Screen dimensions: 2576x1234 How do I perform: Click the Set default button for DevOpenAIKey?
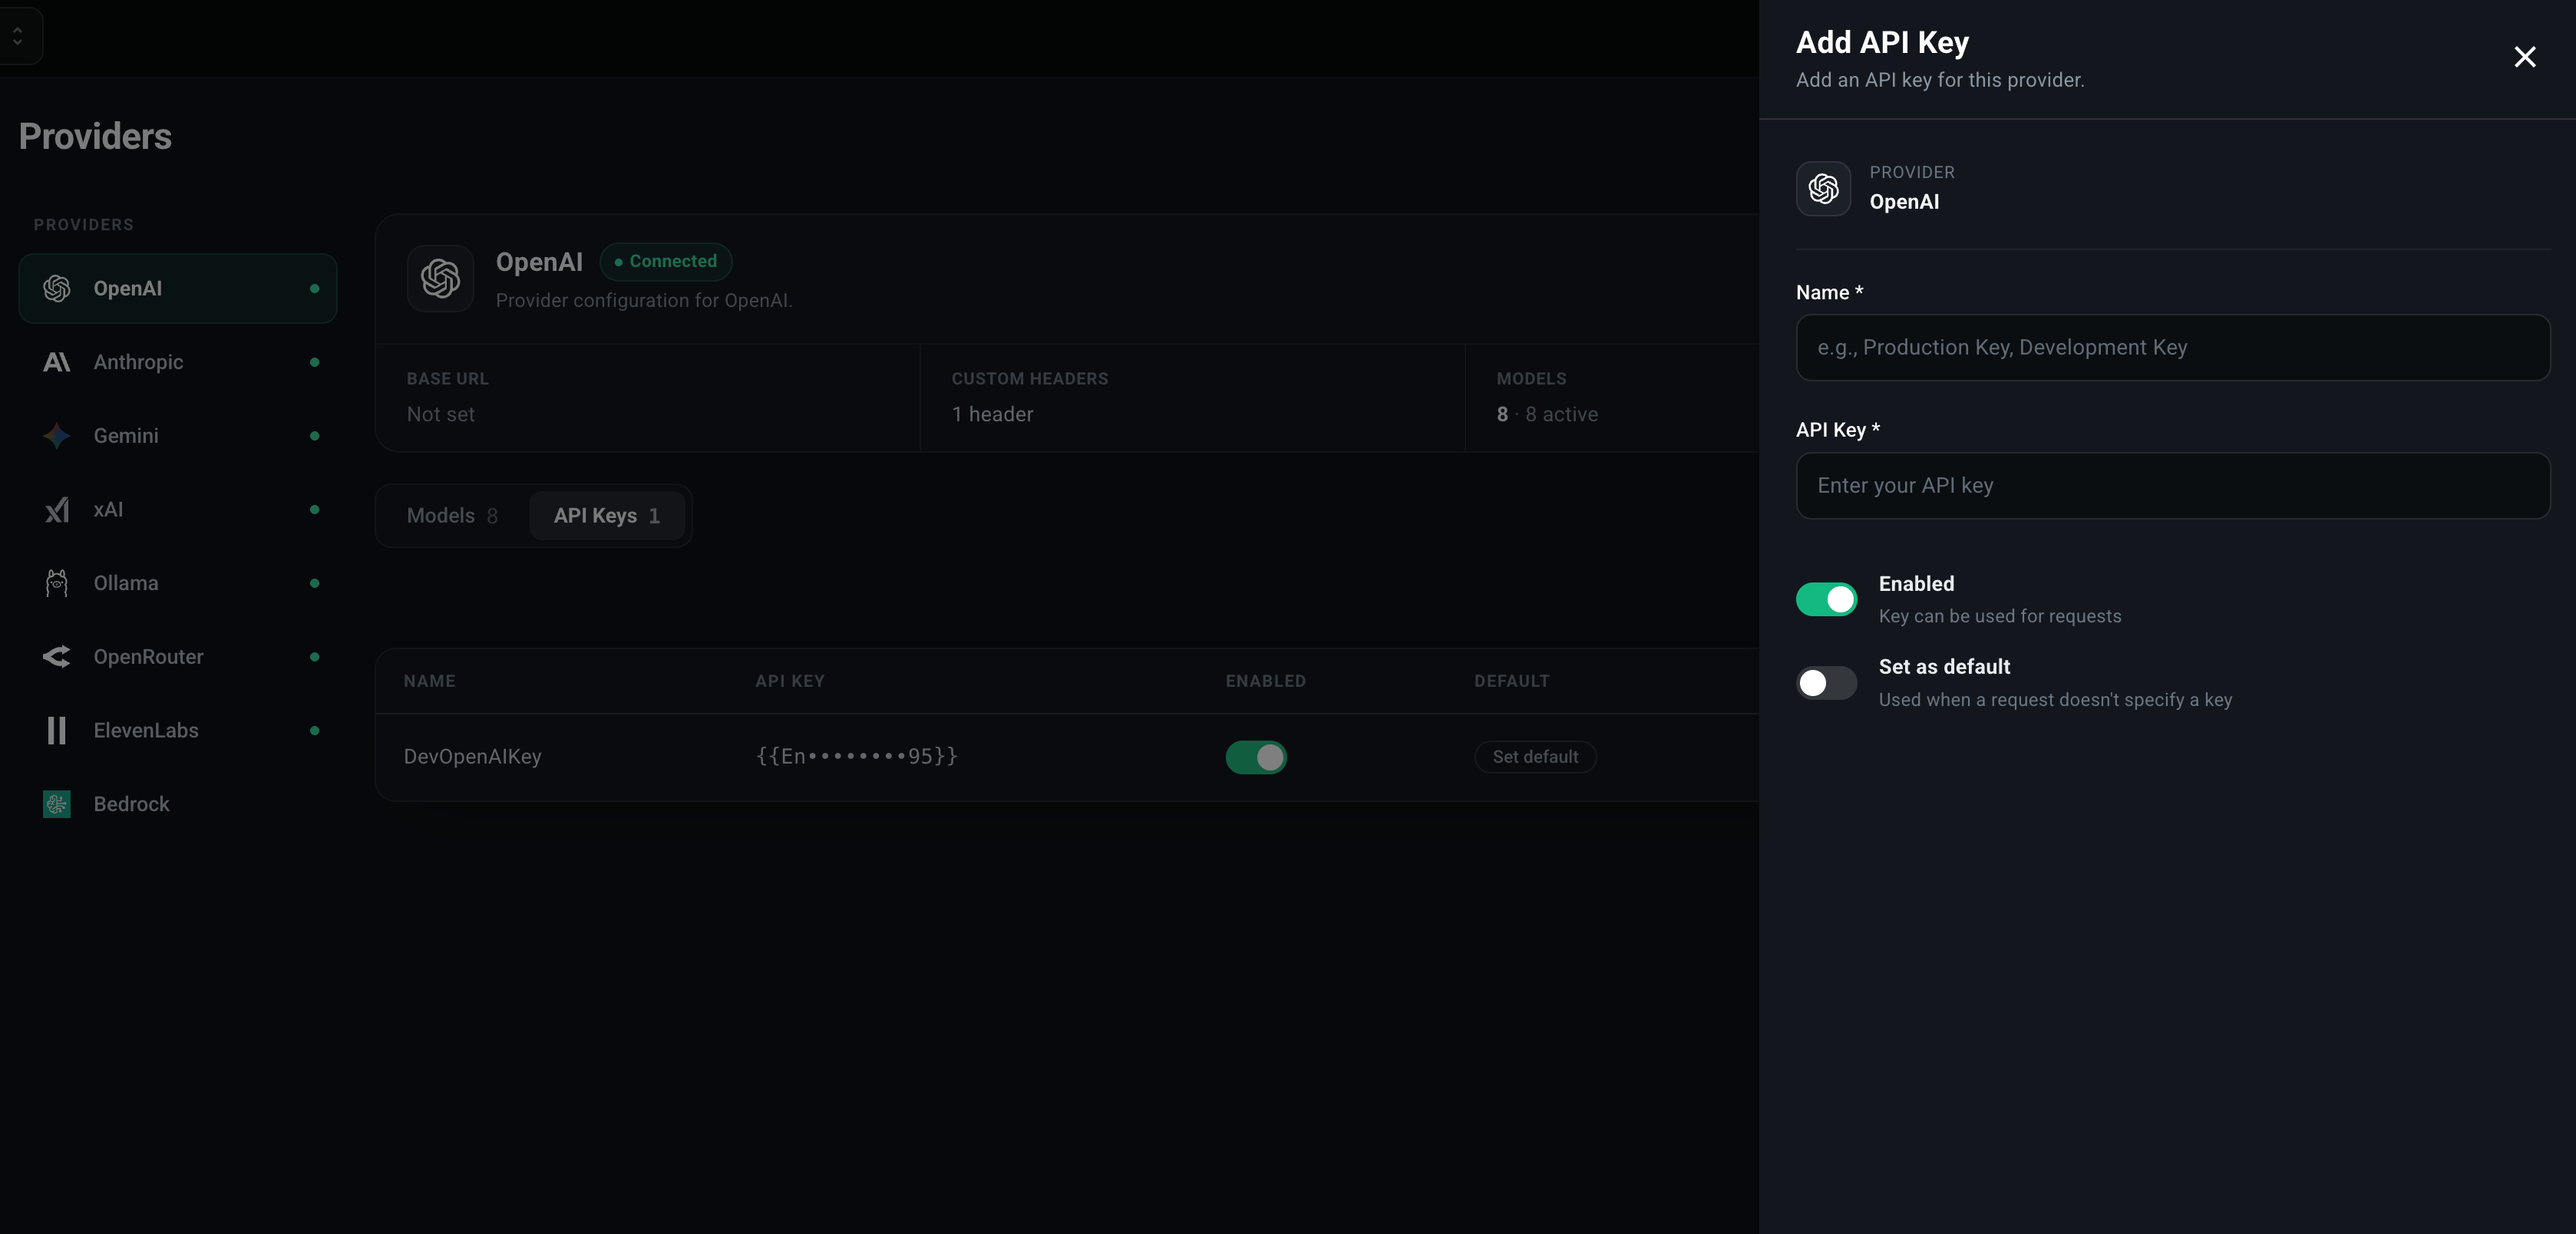coord(1535,757)
